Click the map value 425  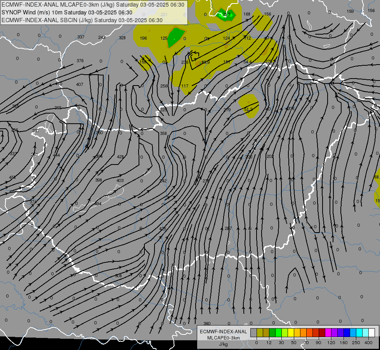pyautogui.click(x=163, y=229)
